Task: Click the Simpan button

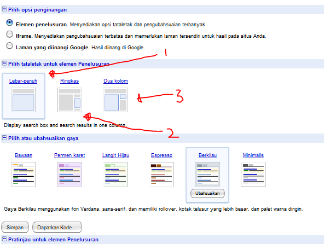Action: [15, 228]
